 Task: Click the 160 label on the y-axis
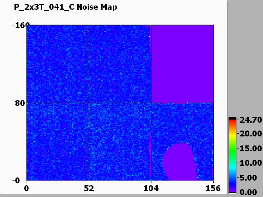pos(18,26)
